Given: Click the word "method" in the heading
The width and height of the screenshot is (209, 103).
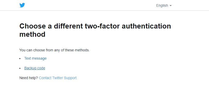Looking at the screenshot, I should [x=32, y=34].
